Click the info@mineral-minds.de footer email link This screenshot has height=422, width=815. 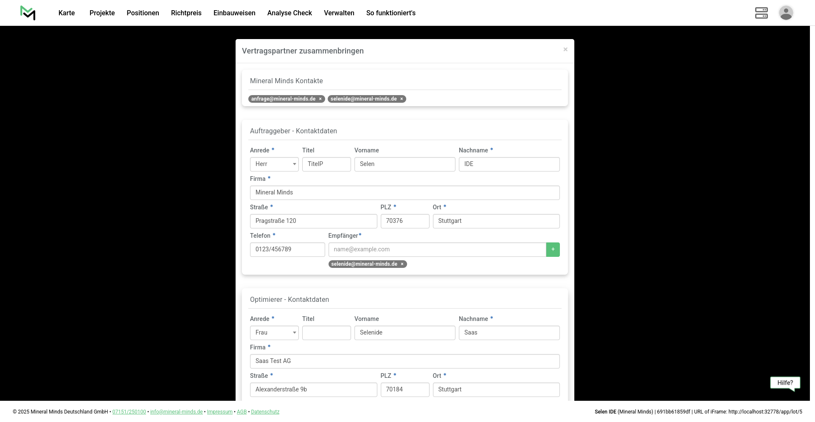click(176, 412)
